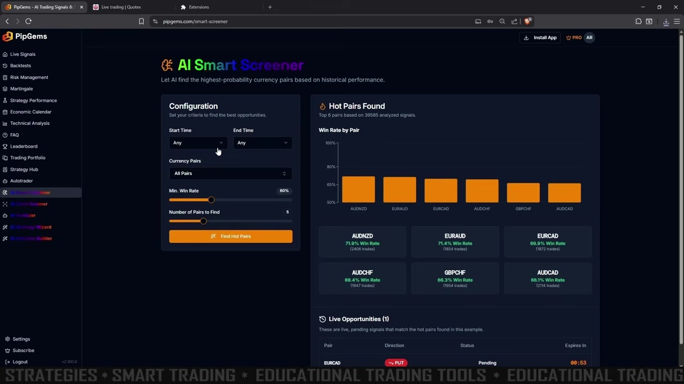
Task: Click the Risk Management calculator icon
Action: click(x=5, y=77)
